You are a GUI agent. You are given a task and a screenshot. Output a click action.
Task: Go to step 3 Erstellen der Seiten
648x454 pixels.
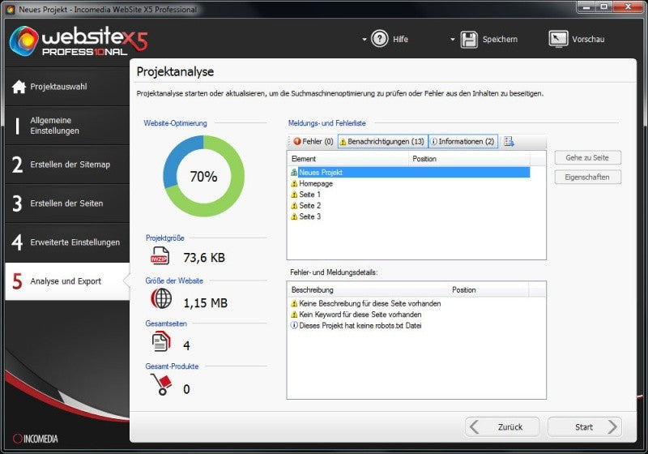point(67,203)
